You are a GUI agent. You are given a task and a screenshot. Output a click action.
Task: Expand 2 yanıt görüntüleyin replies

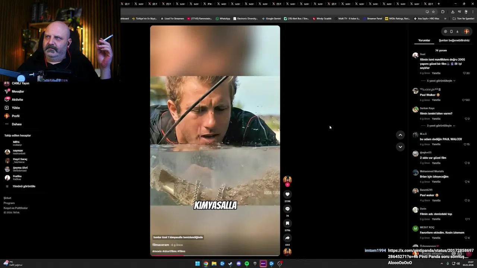tap(441, 126)
